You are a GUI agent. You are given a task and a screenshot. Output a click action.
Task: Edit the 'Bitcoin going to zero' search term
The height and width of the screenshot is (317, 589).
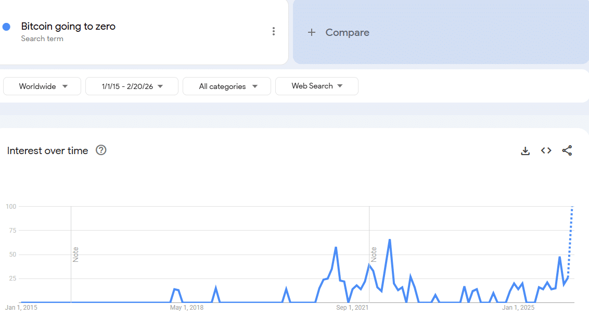point(68,26)
